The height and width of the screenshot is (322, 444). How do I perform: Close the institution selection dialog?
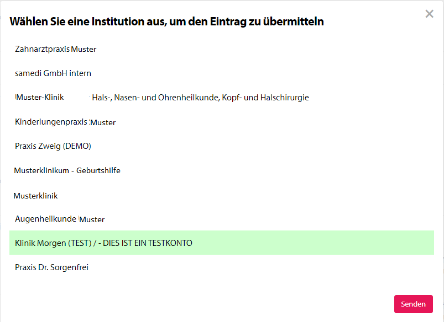pos(429,14)
